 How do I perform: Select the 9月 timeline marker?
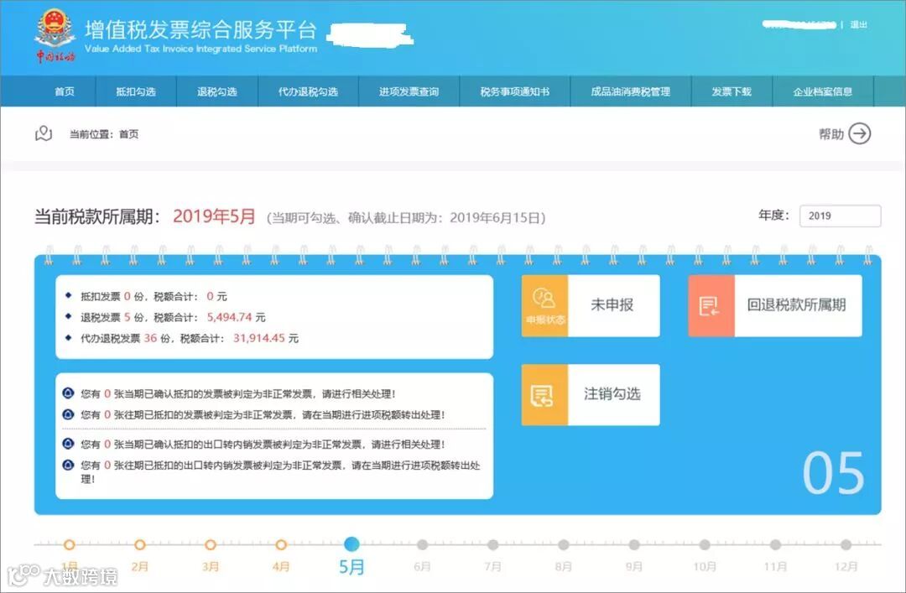tap(634, 544)
